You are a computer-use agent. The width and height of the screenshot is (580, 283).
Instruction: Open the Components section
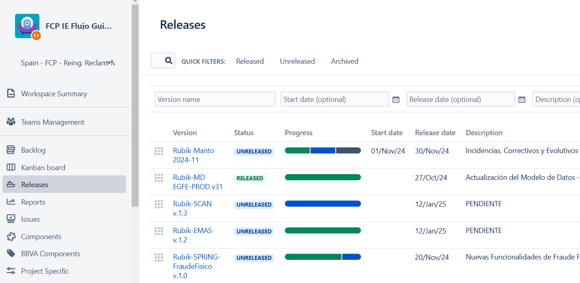pyautogui.click(x=41, y=236)
